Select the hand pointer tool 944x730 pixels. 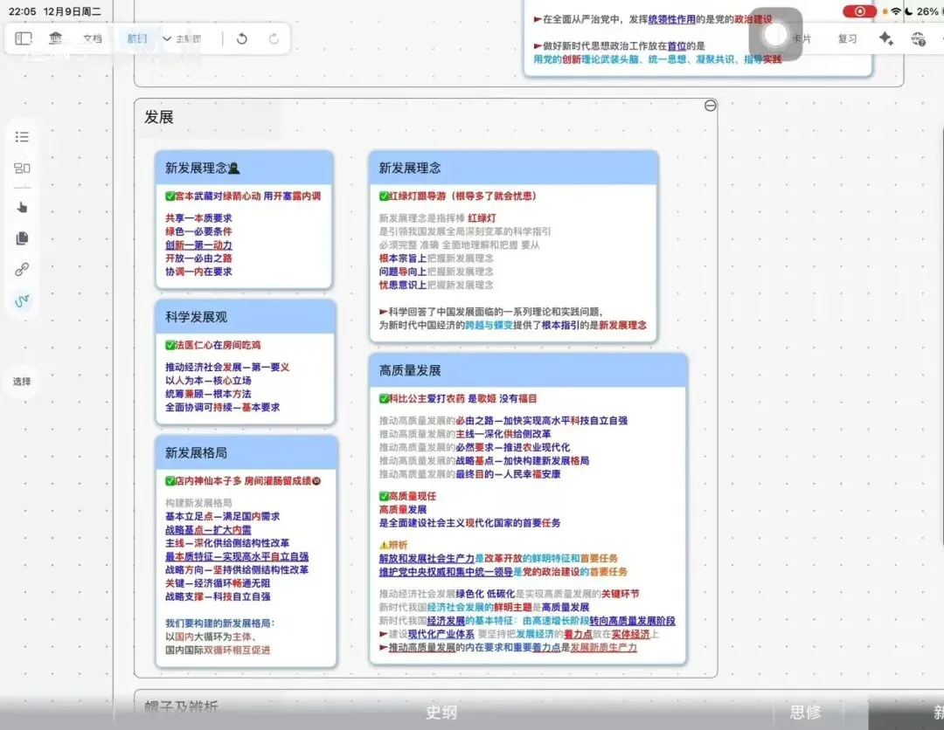(22, 208)
